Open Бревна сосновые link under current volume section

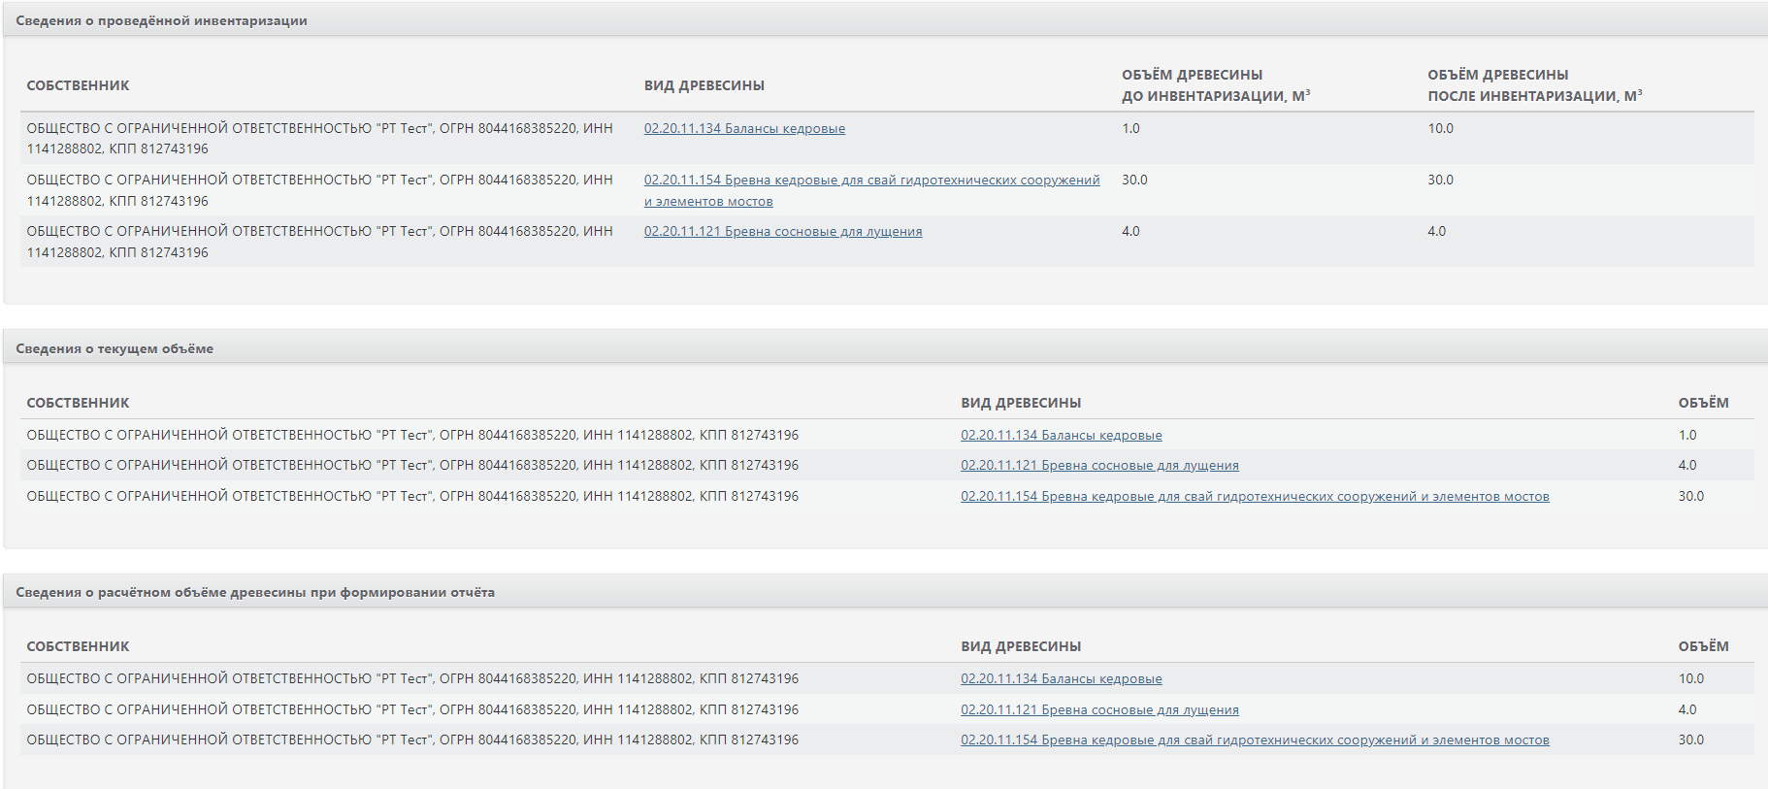[x=1099, y=465]
